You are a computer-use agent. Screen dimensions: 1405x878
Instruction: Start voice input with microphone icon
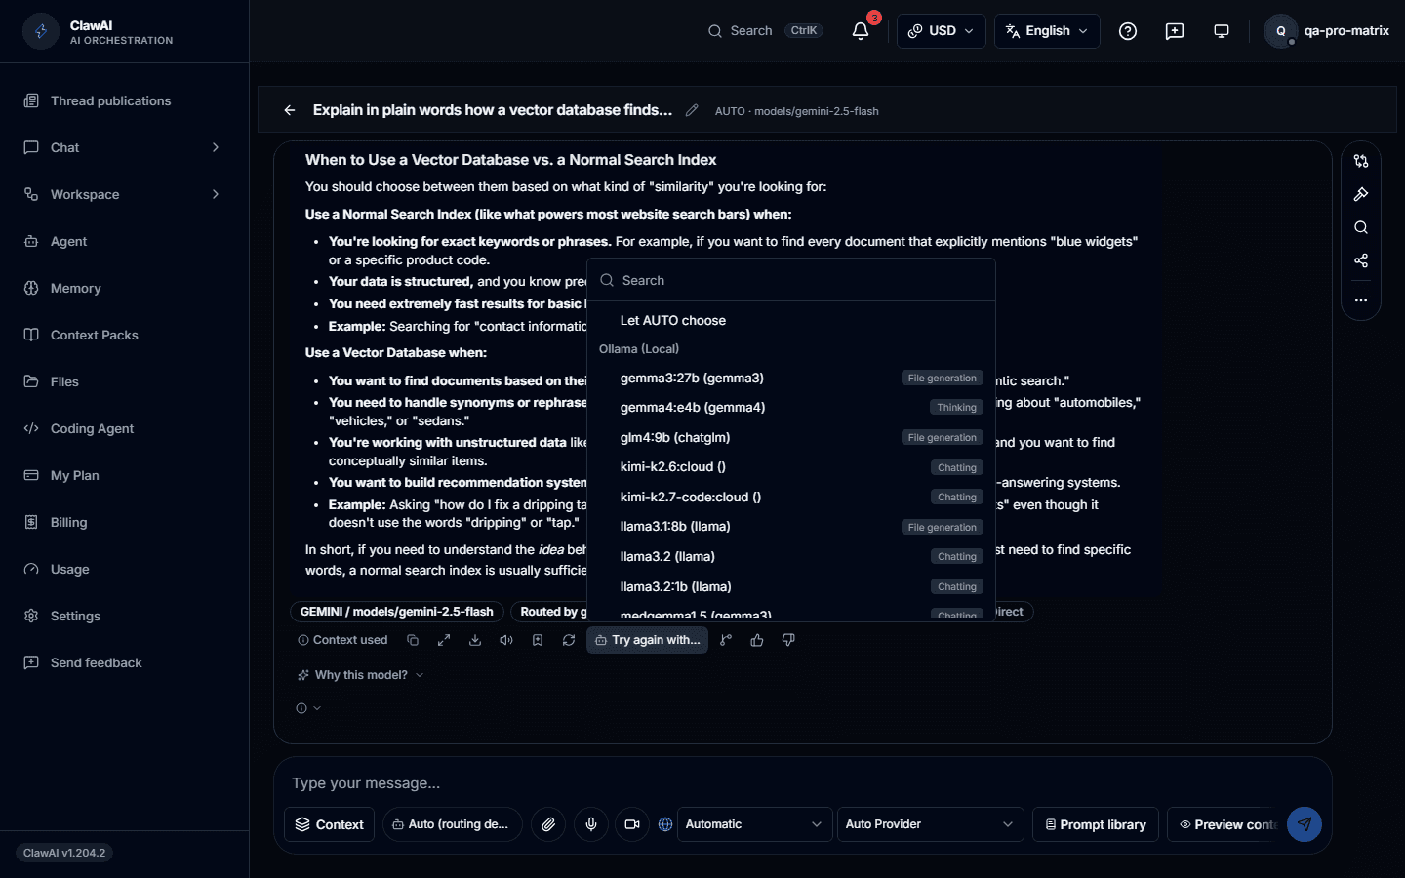tap(591, 824)
